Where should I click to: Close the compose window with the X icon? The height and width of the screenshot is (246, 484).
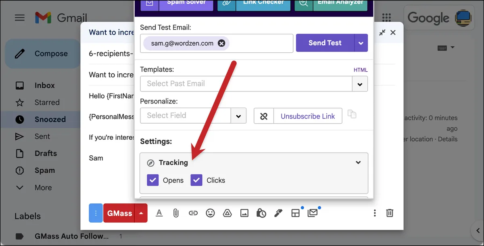click(393, 33)
